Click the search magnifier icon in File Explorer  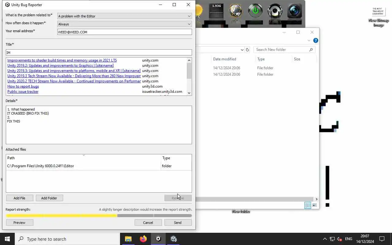pos(311,50)
